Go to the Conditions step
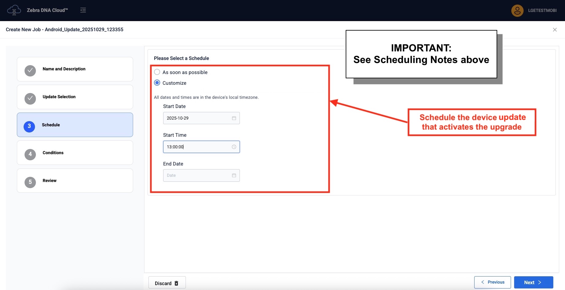Viewport: 565px width, 290px height. 75,153
